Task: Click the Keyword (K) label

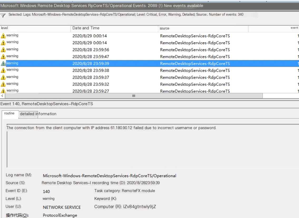Action: click(x=105, y=199)
